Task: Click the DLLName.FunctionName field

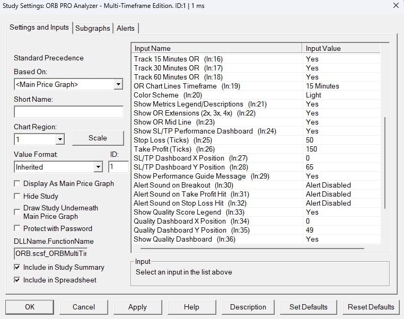Action: click(x=51, y=253)
